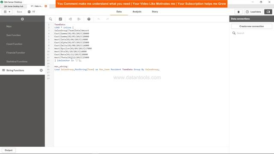Switch to Qlik Sense Desktop hub tab
274x154 pixels.
[x=13, y=6]
